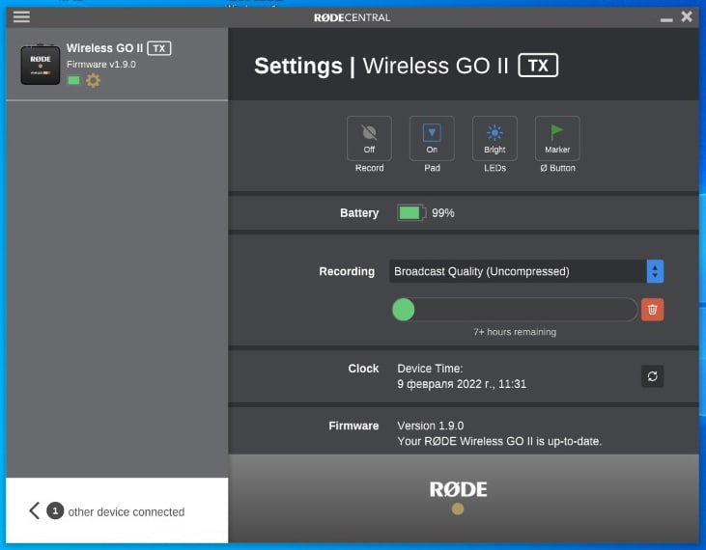Click the TX badge in the sidebar
Viewport: 706px width, 550px height.
point(159,48)
